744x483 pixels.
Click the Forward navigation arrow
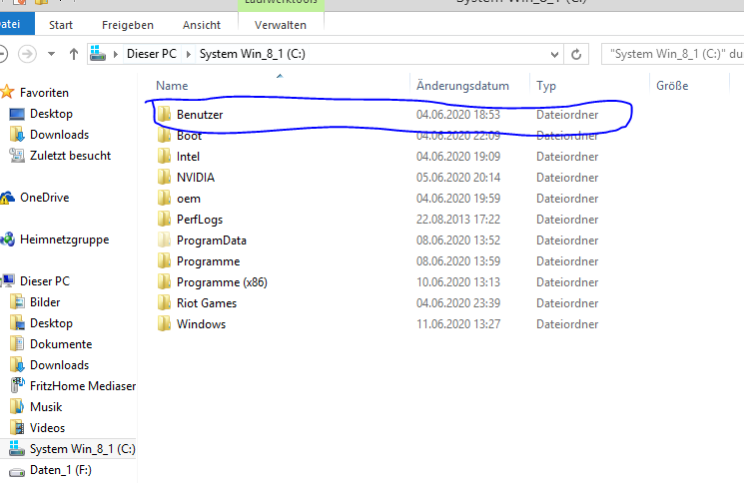coord(27,54)
